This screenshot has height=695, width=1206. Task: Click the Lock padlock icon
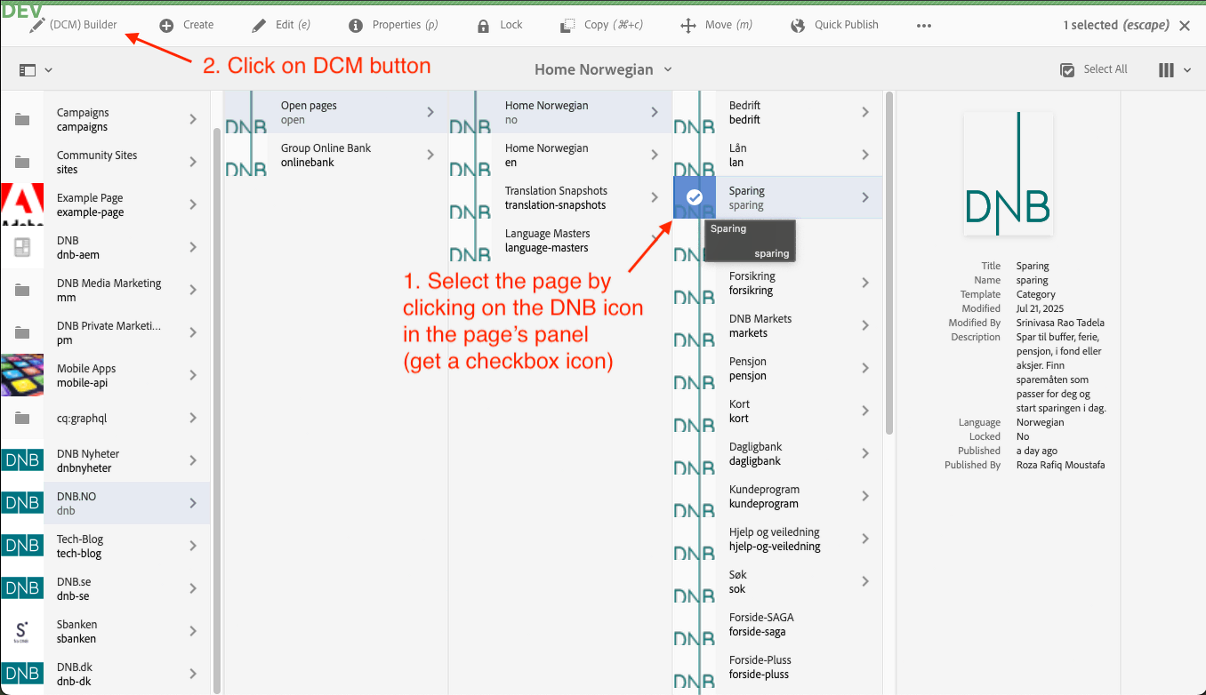click(x=483, y=26)
